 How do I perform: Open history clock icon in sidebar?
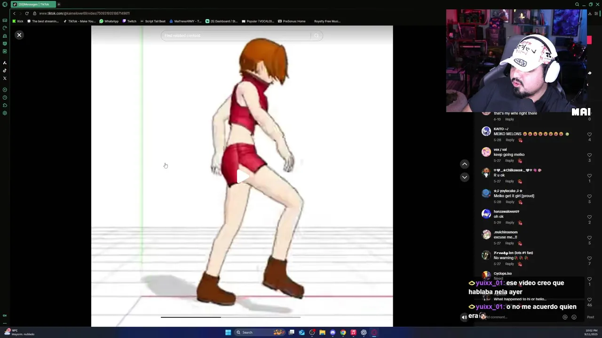click(5, 98)
